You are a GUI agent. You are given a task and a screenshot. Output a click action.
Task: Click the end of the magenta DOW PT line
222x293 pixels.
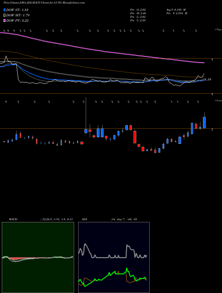(x=204, y=63)
